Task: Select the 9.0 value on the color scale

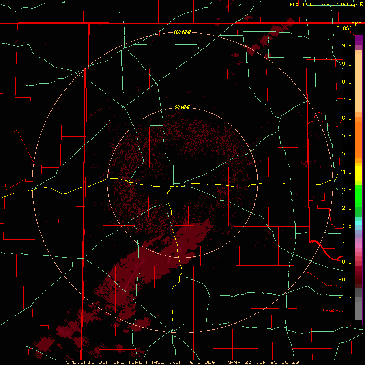Action: click(347, 64)
